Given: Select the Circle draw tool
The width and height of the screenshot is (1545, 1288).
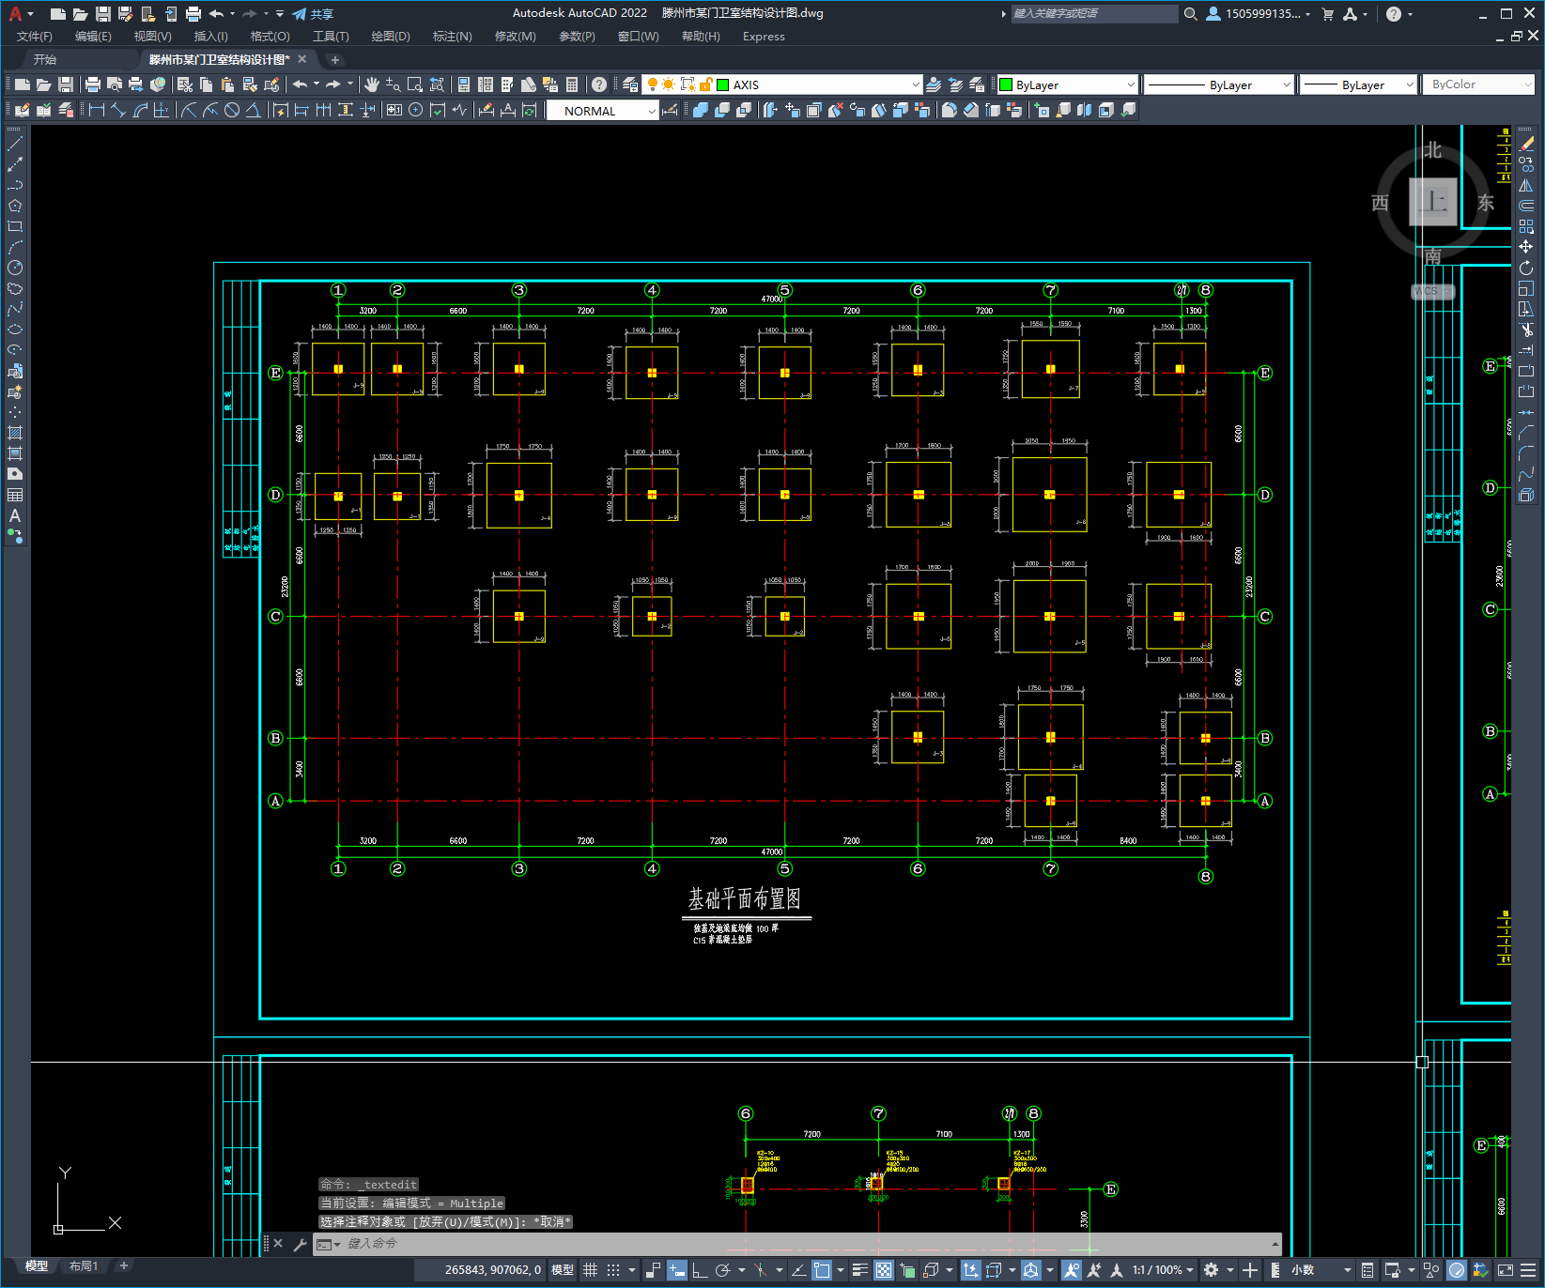Looking at the screenshot, I should click(15, 268).
